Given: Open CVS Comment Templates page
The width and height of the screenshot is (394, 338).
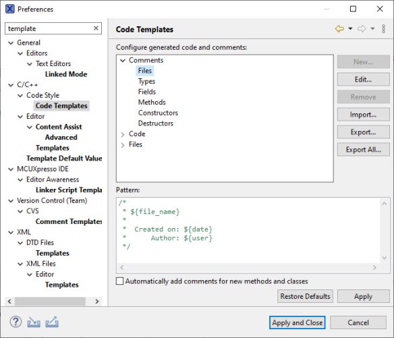Looking at the screenshot, I should 69,221.
